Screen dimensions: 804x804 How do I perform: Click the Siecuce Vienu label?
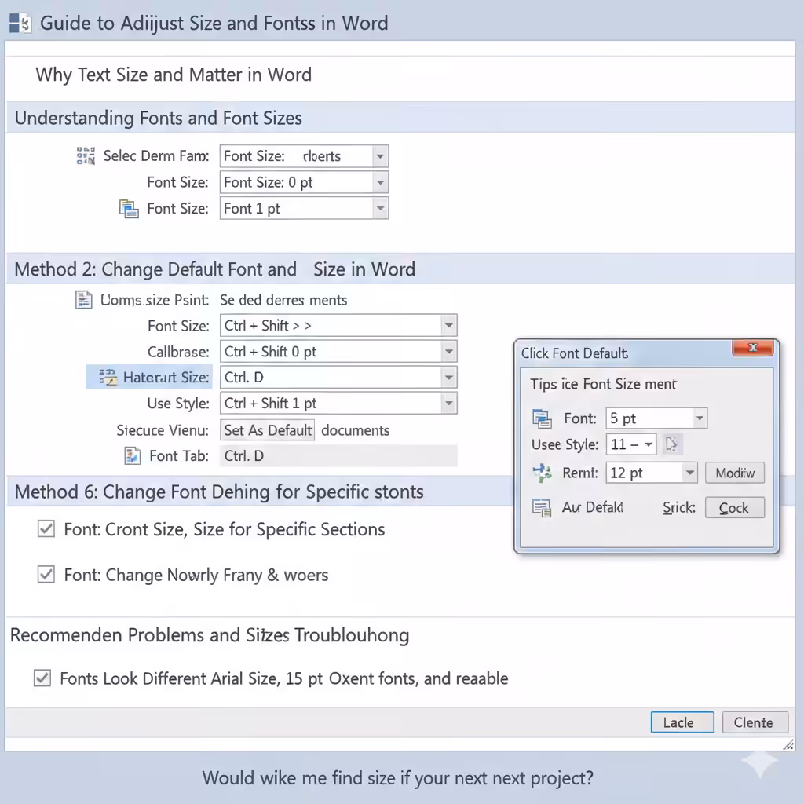coord(163,430)
